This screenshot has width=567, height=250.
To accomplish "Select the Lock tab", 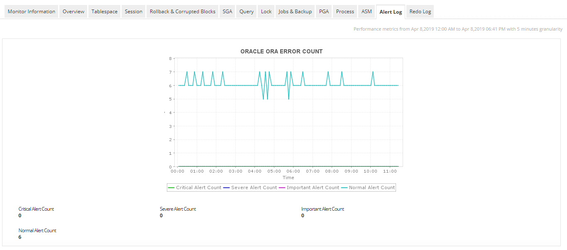I will [x=266, y=11].
